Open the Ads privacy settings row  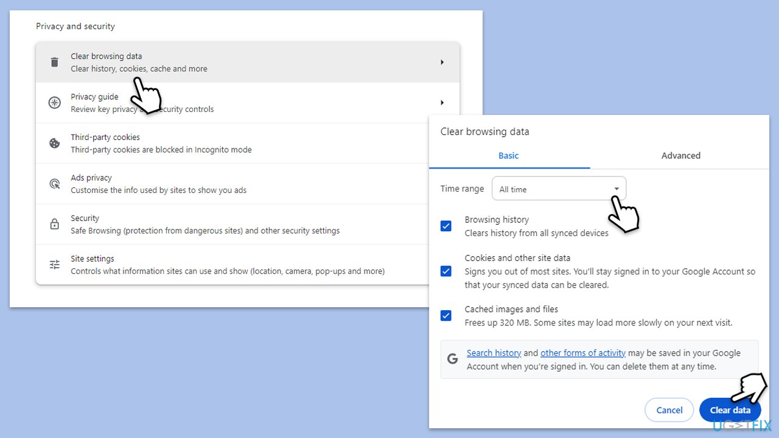click(x=231, y=184)
